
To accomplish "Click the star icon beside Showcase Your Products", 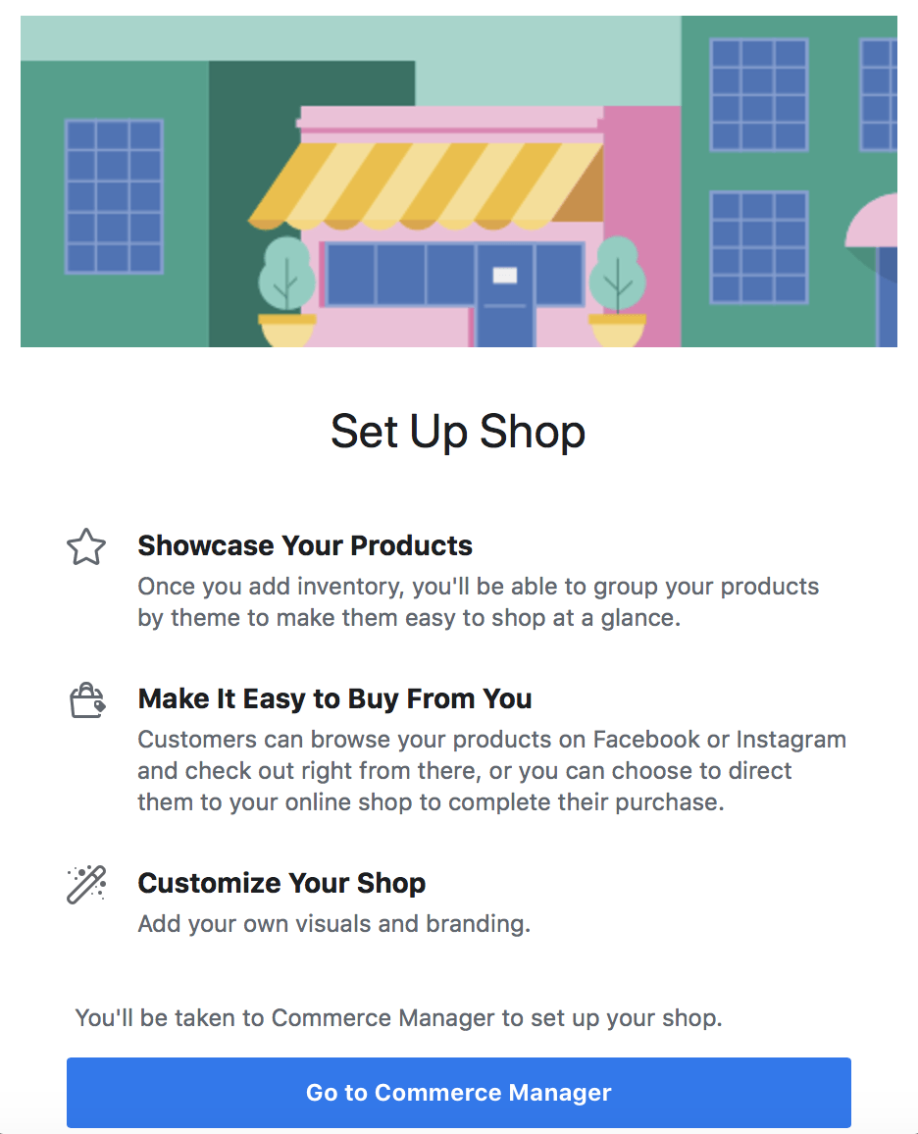I will [86, 546].
